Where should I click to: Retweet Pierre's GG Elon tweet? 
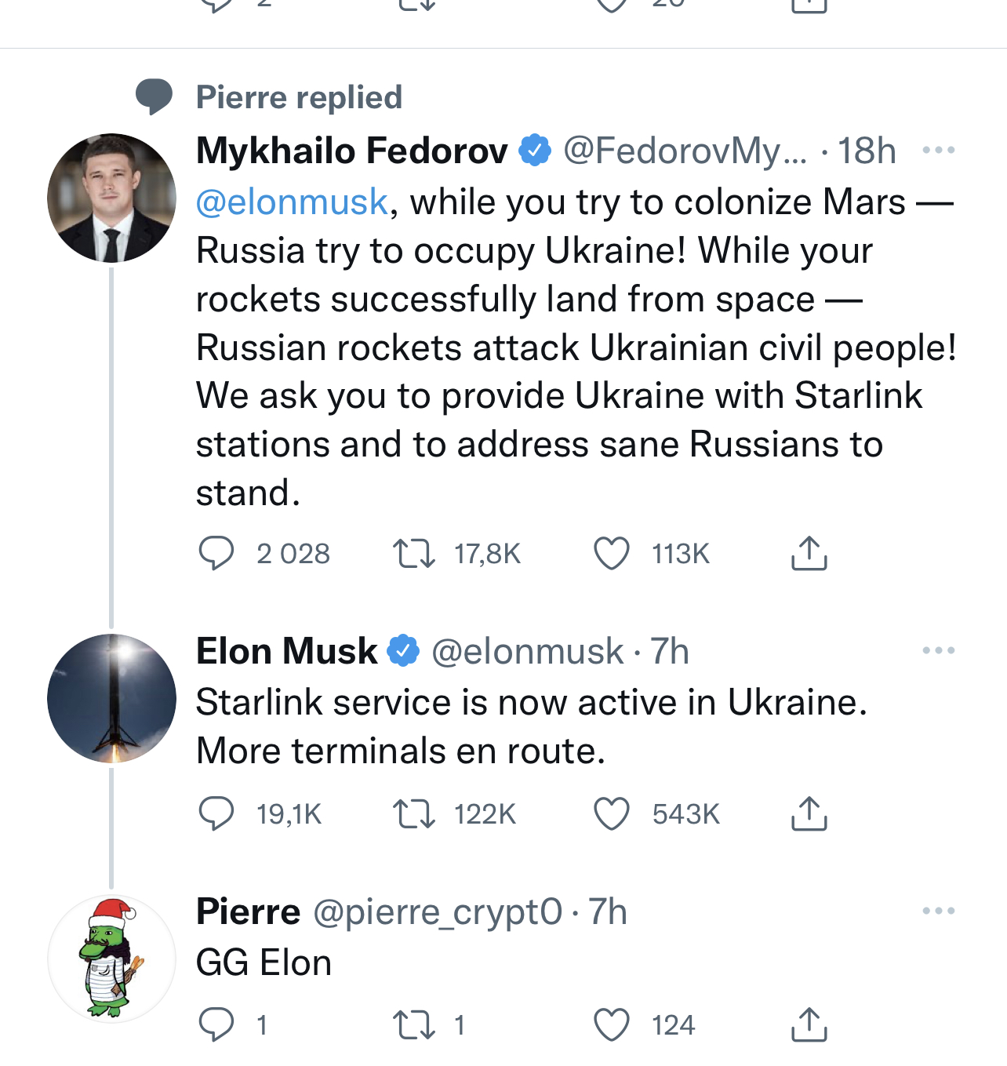point(413,1024)
